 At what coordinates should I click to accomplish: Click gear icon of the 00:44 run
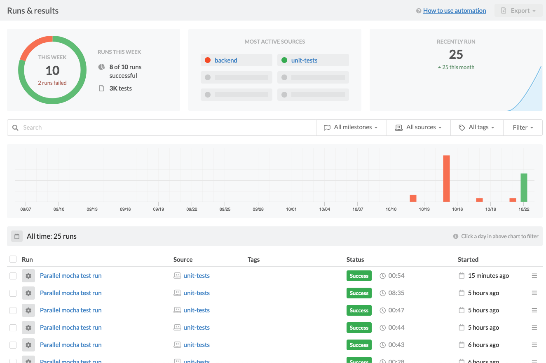28,328
